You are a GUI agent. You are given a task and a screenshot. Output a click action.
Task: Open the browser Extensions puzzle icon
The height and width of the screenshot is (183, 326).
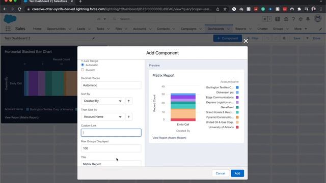[x=299, y=9]
